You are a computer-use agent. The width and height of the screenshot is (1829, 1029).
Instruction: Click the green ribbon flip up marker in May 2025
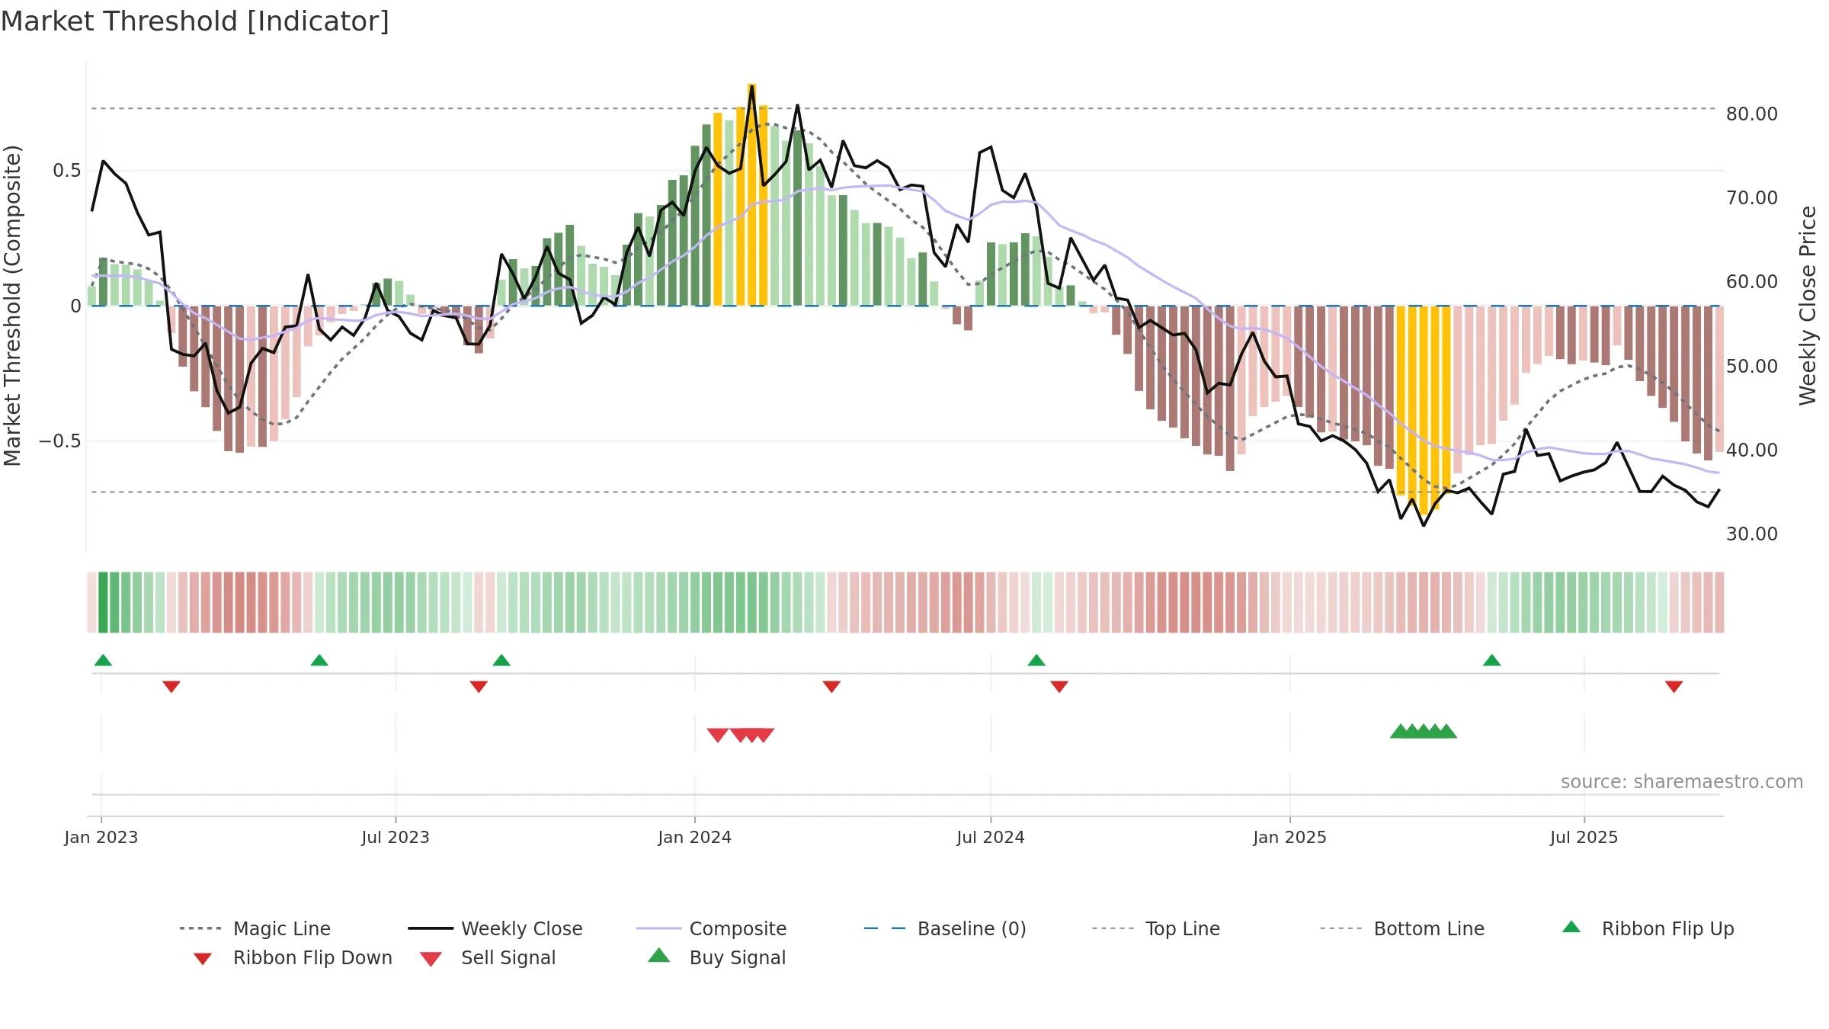(1491, 660)
